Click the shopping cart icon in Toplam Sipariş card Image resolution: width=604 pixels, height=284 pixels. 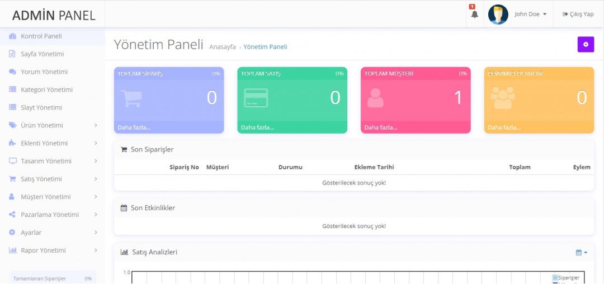pos(131,98)
